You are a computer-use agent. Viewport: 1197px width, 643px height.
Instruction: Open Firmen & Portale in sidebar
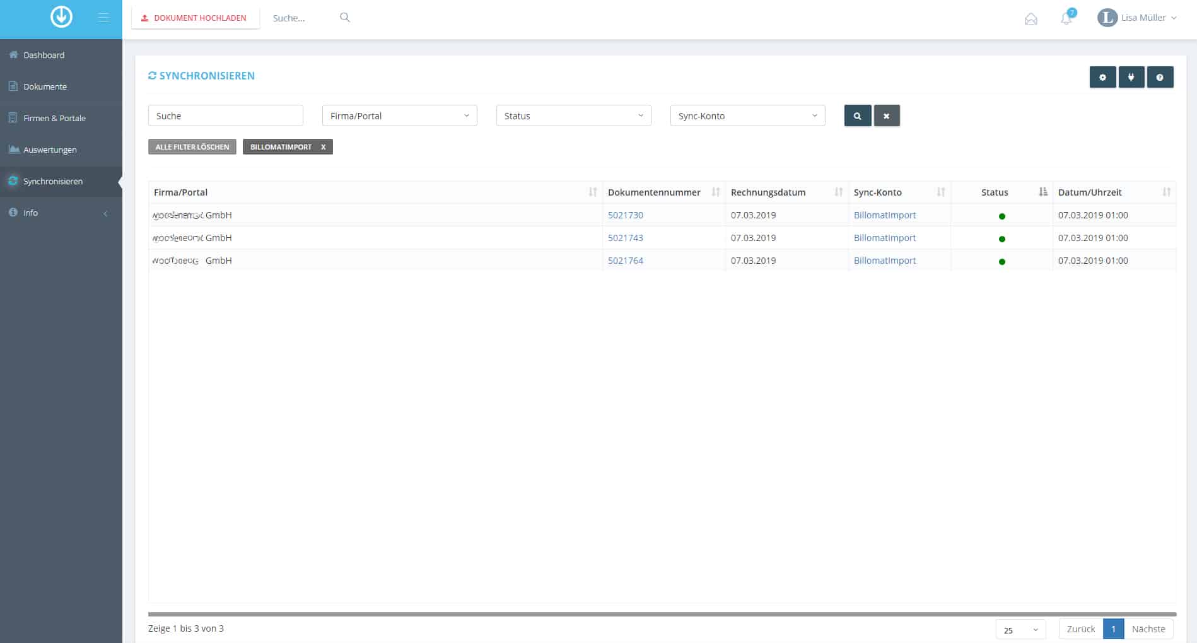coord(61,118)
